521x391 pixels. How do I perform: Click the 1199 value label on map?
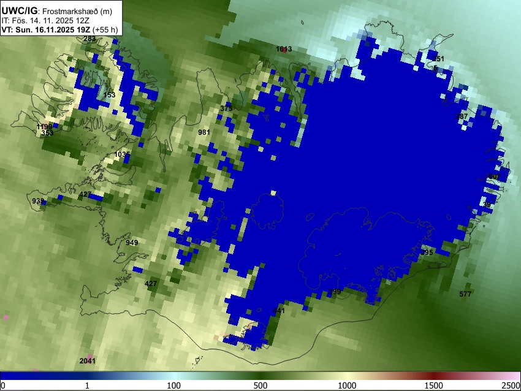(x=44, y=127)
